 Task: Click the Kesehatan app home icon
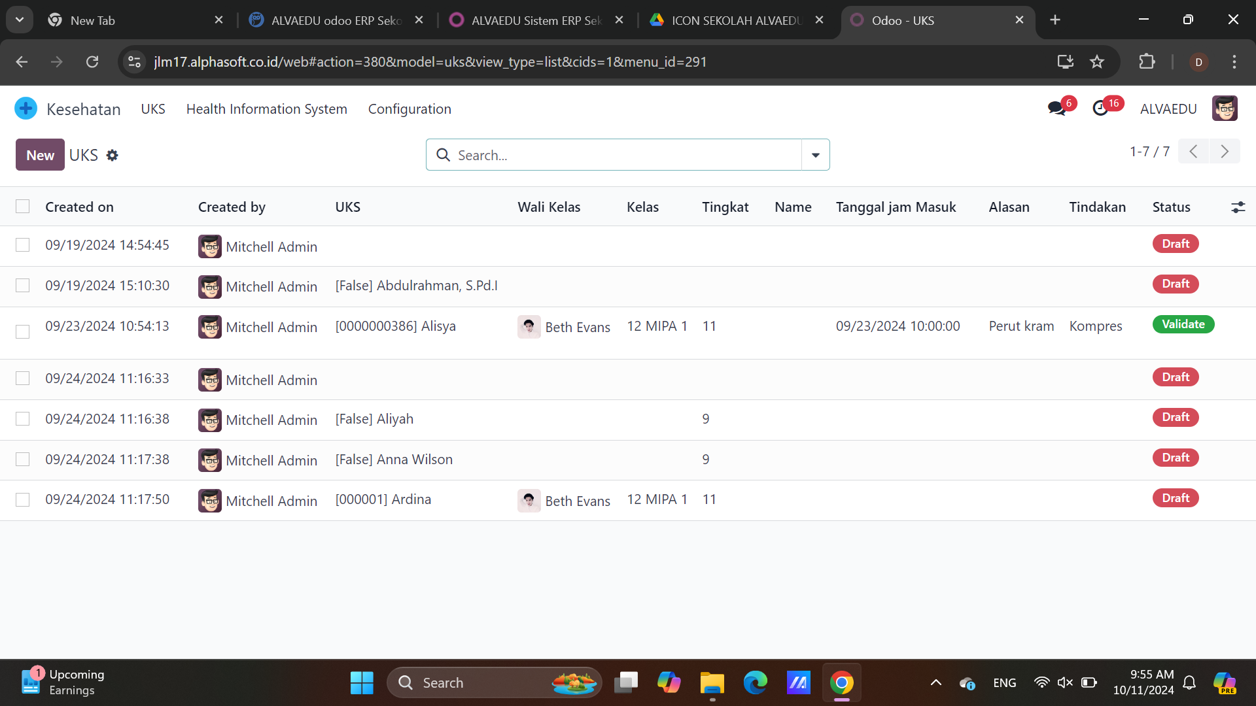click(26, 109)
